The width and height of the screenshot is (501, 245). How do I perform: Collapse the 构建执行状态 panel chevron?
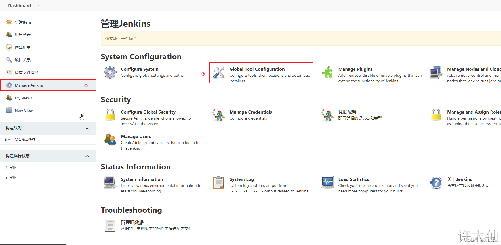click(x=87, y=156)
